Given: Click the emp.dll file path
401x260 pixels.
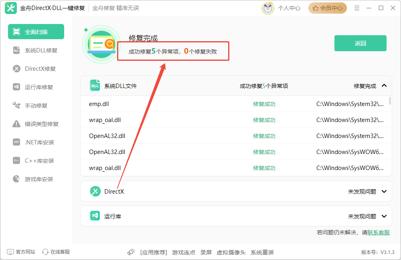Looking at the screenshot, I should pyautogui.click(x=350, y=104).
